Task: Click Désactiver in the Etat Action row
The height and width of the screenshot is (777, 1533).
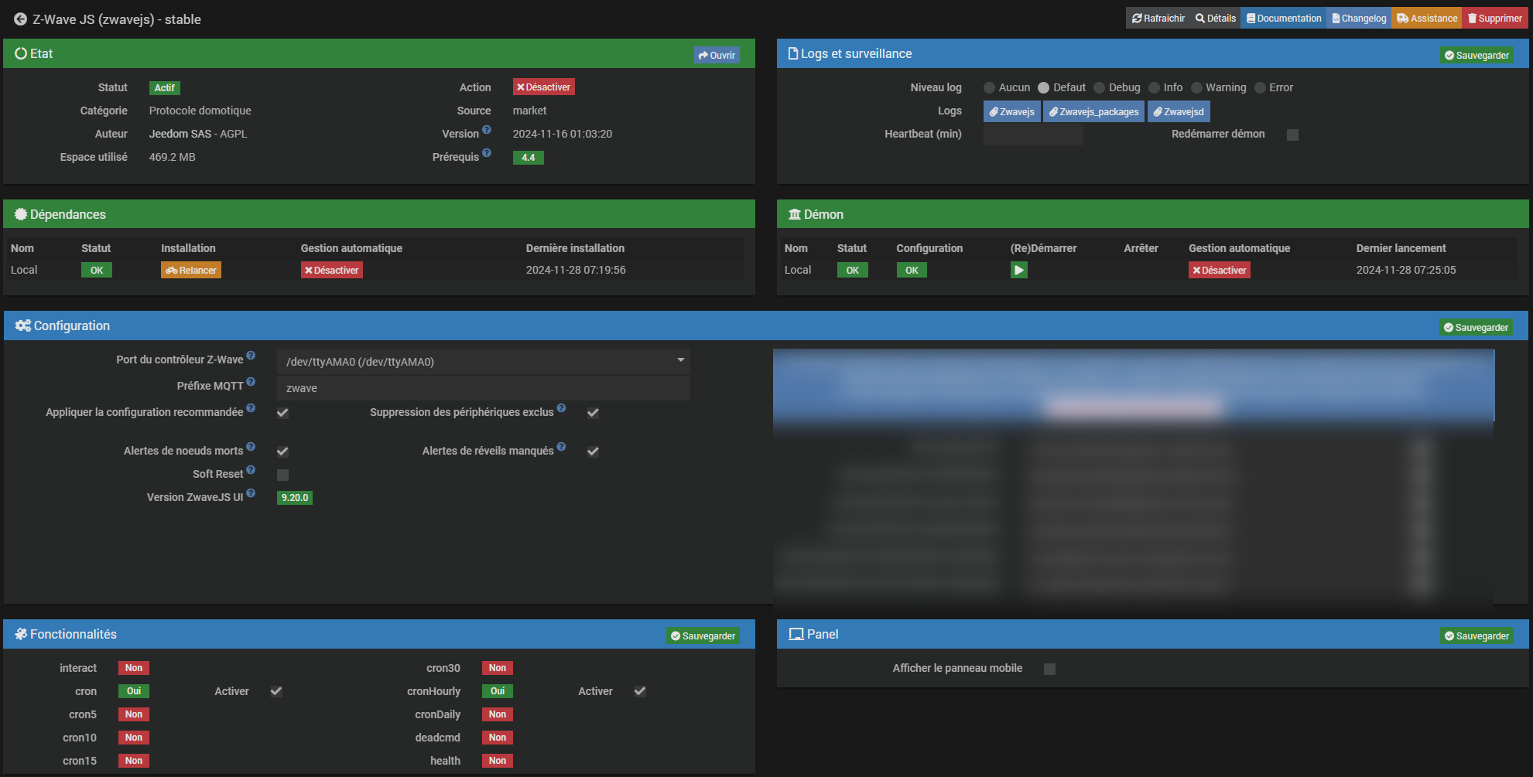Action: [543, 87]
